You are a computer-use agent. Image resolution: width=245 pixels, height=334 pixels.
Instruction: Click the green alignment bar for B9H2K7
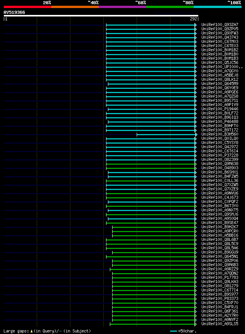(x=154, y=227)
